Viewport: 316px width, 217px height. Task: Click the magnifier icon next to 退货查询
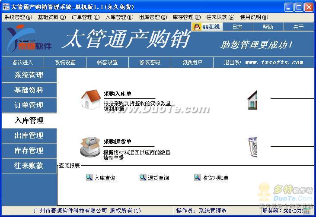coord(143,178)
